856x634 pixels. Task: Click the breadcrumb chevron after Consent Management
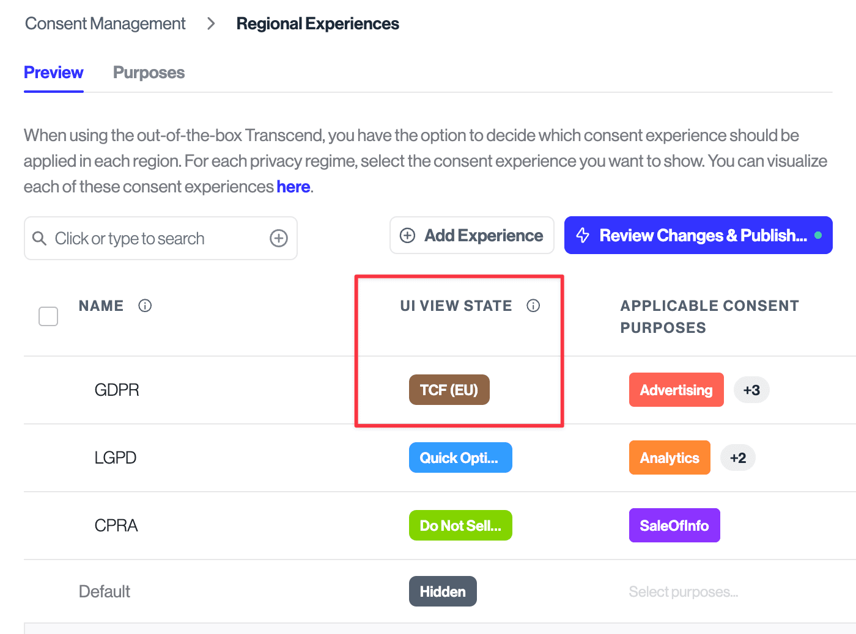pyautogui.click(x=211, y=24)
